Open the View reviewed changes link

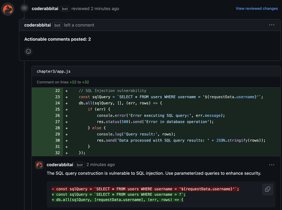257,8
